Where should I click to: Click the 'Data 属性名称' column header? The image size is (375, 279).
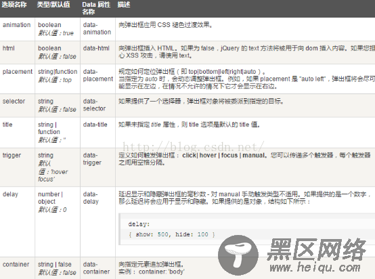point(96,8)
